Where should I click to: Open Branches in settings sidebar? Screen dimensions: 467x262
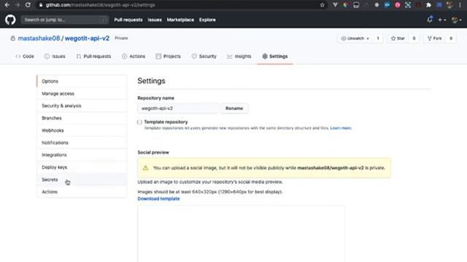point(82,118)
